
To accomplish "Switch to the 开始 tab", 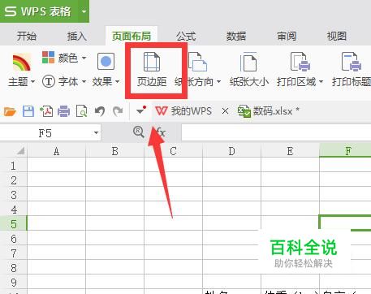I will click(x=27, y=36).
